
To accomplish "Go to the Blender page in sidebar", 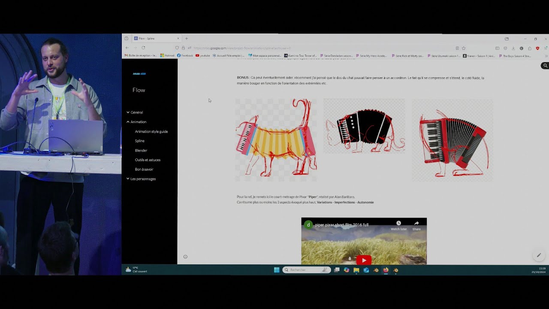I will tap(141, 150).
